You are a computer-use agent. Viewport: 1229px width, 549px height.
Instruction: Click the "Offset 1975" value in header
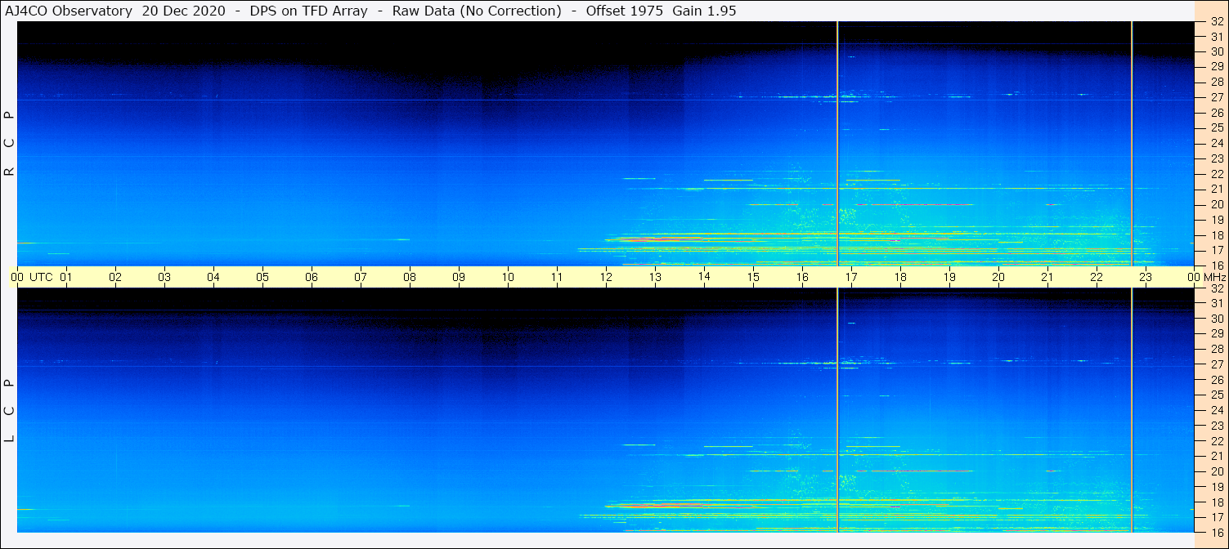624,11
